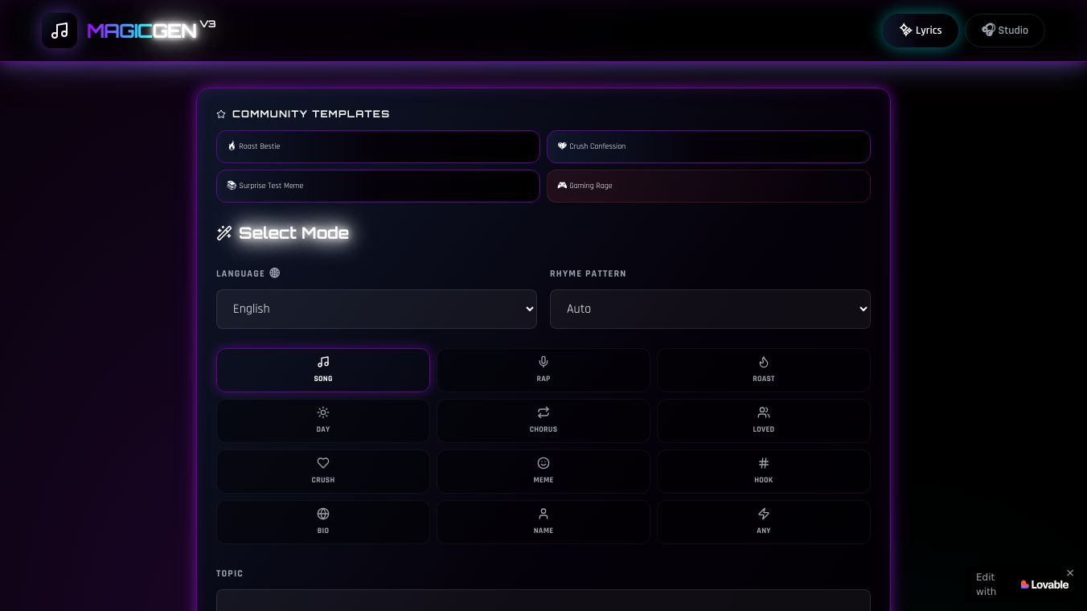
Task: Toggle the Song mode option
Action: [x=322, y=370]
